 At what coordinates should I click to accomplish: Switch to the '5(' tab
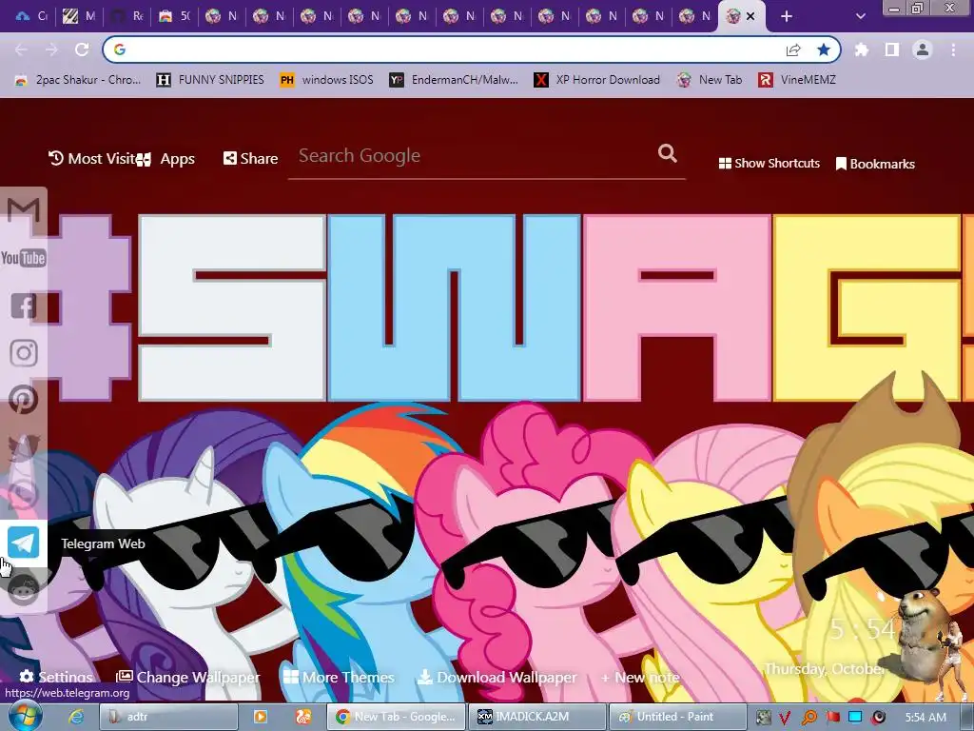pyautogui.click(x=175, y=17)
